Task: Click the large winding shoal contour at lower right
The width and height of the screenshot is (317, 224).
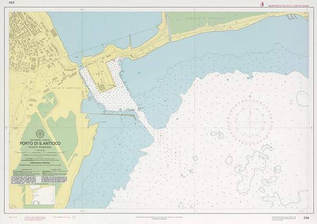Action: [264, 164]
